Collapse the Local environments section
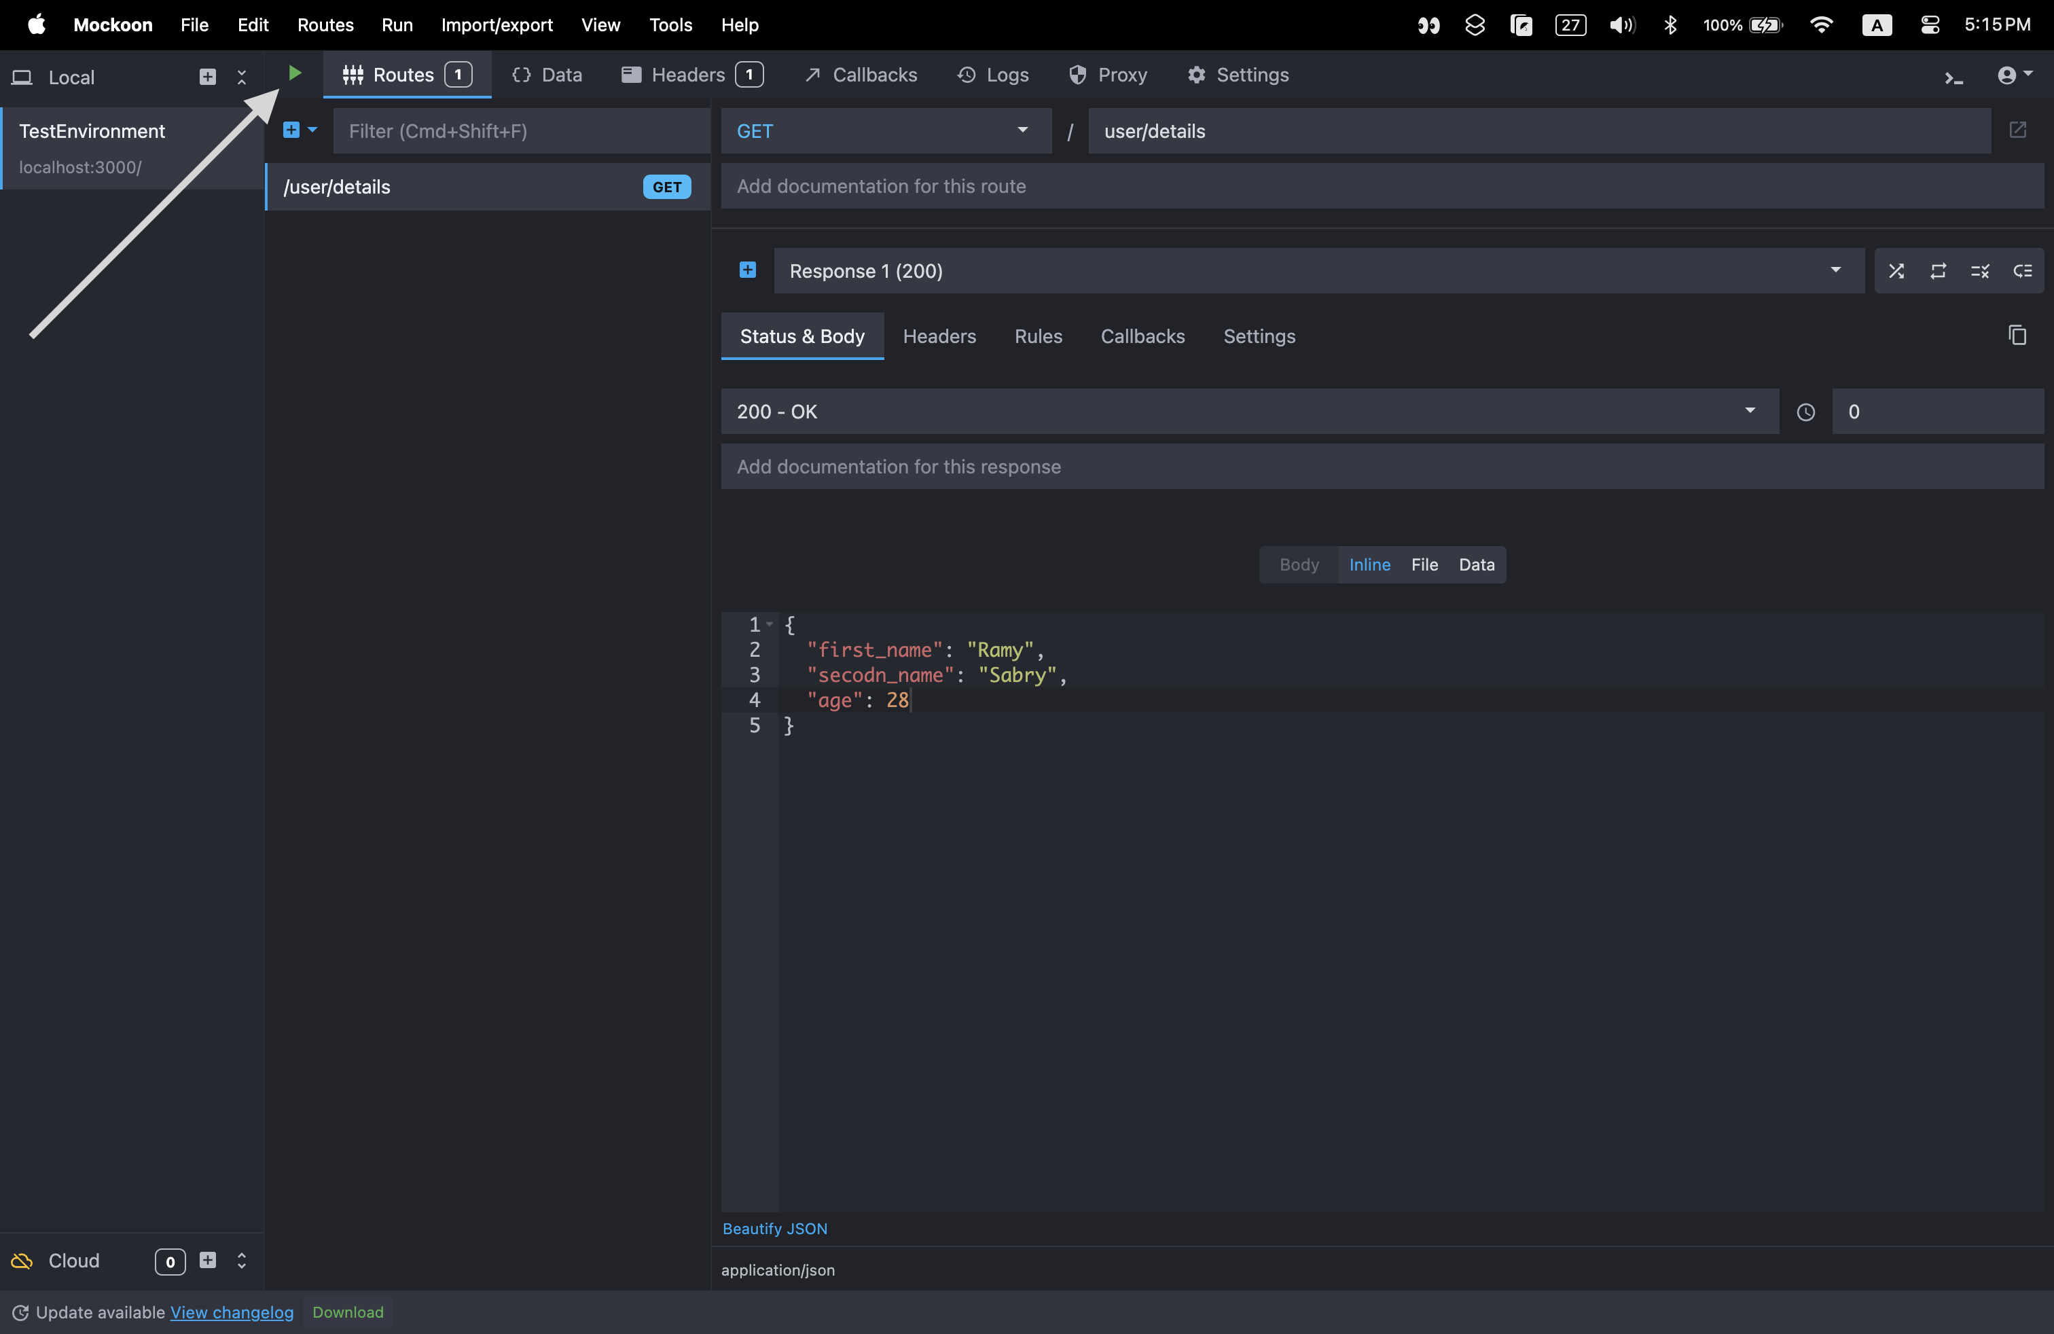The height and width of the screenshot is (1334, 2054). [x=242, y=77]
